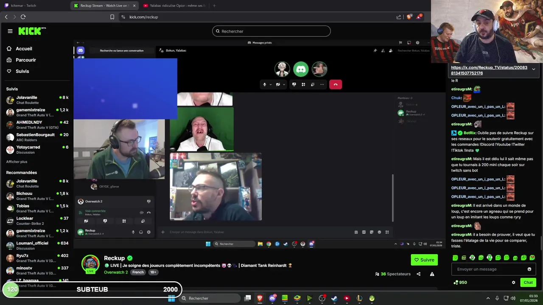Open Suivis in sidebar
This screenshot has width=543, height=305.
tap(18, 71)
